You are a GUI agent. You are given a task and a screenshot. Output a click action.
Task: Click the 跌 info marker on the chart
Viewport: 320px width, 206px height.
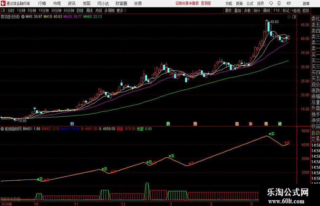pos(168,123)
